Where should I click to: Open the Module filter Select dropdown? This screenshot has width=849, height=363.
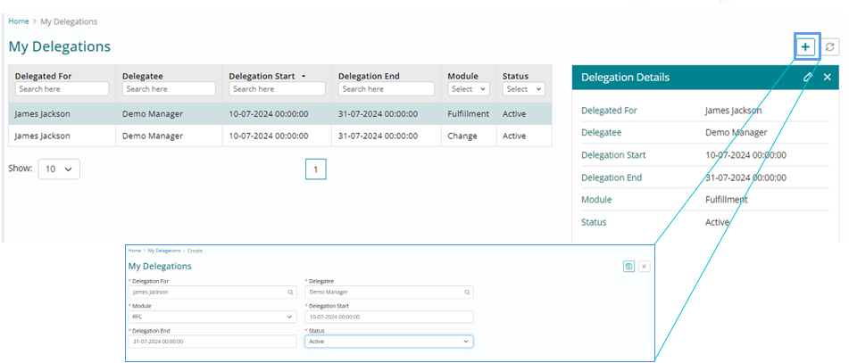469,89
